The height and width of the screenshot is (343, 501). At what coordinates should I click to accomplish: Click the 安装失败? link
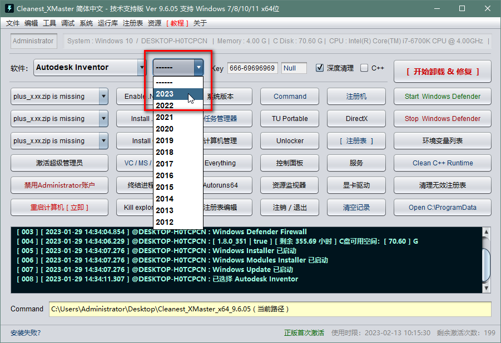tap(26, 333)
